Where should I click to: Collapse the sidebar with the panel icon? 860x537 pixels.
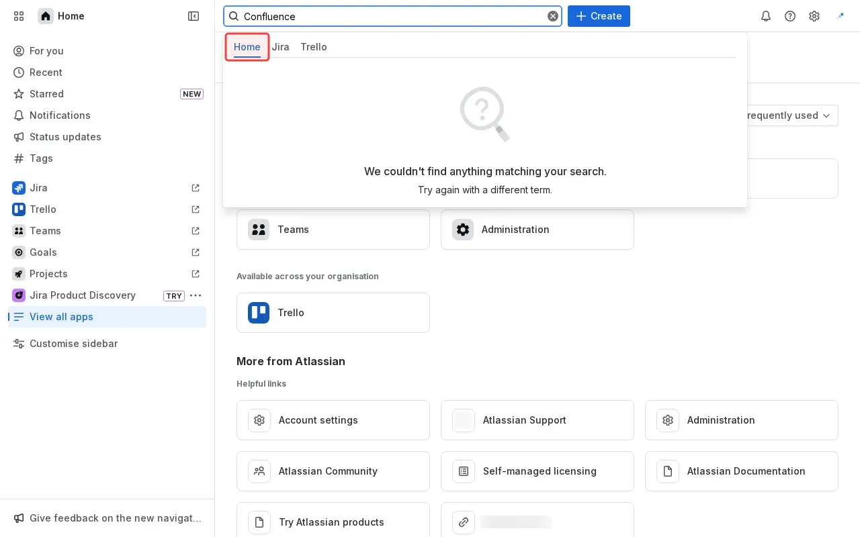193,16
